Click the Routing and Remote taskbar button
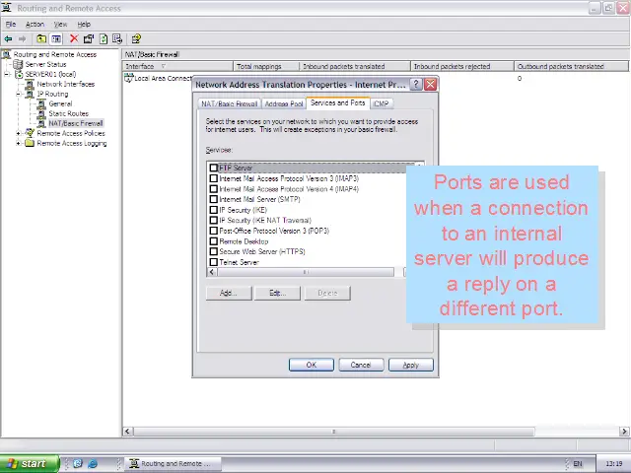 [x=174, y=464]
